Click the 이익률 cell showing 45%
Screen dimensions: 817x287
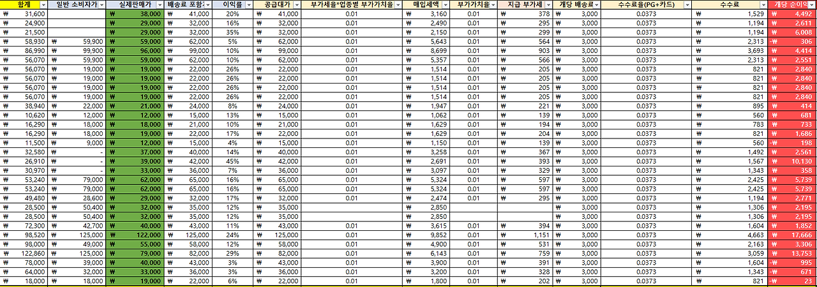click(x=232, y=161)
